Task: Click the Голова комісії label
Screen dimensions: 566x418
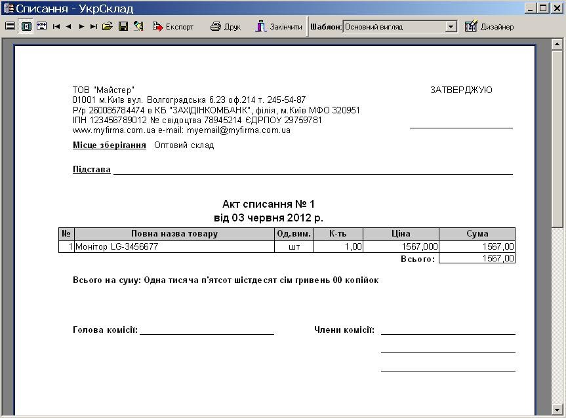Action: [x=105, y=330]
